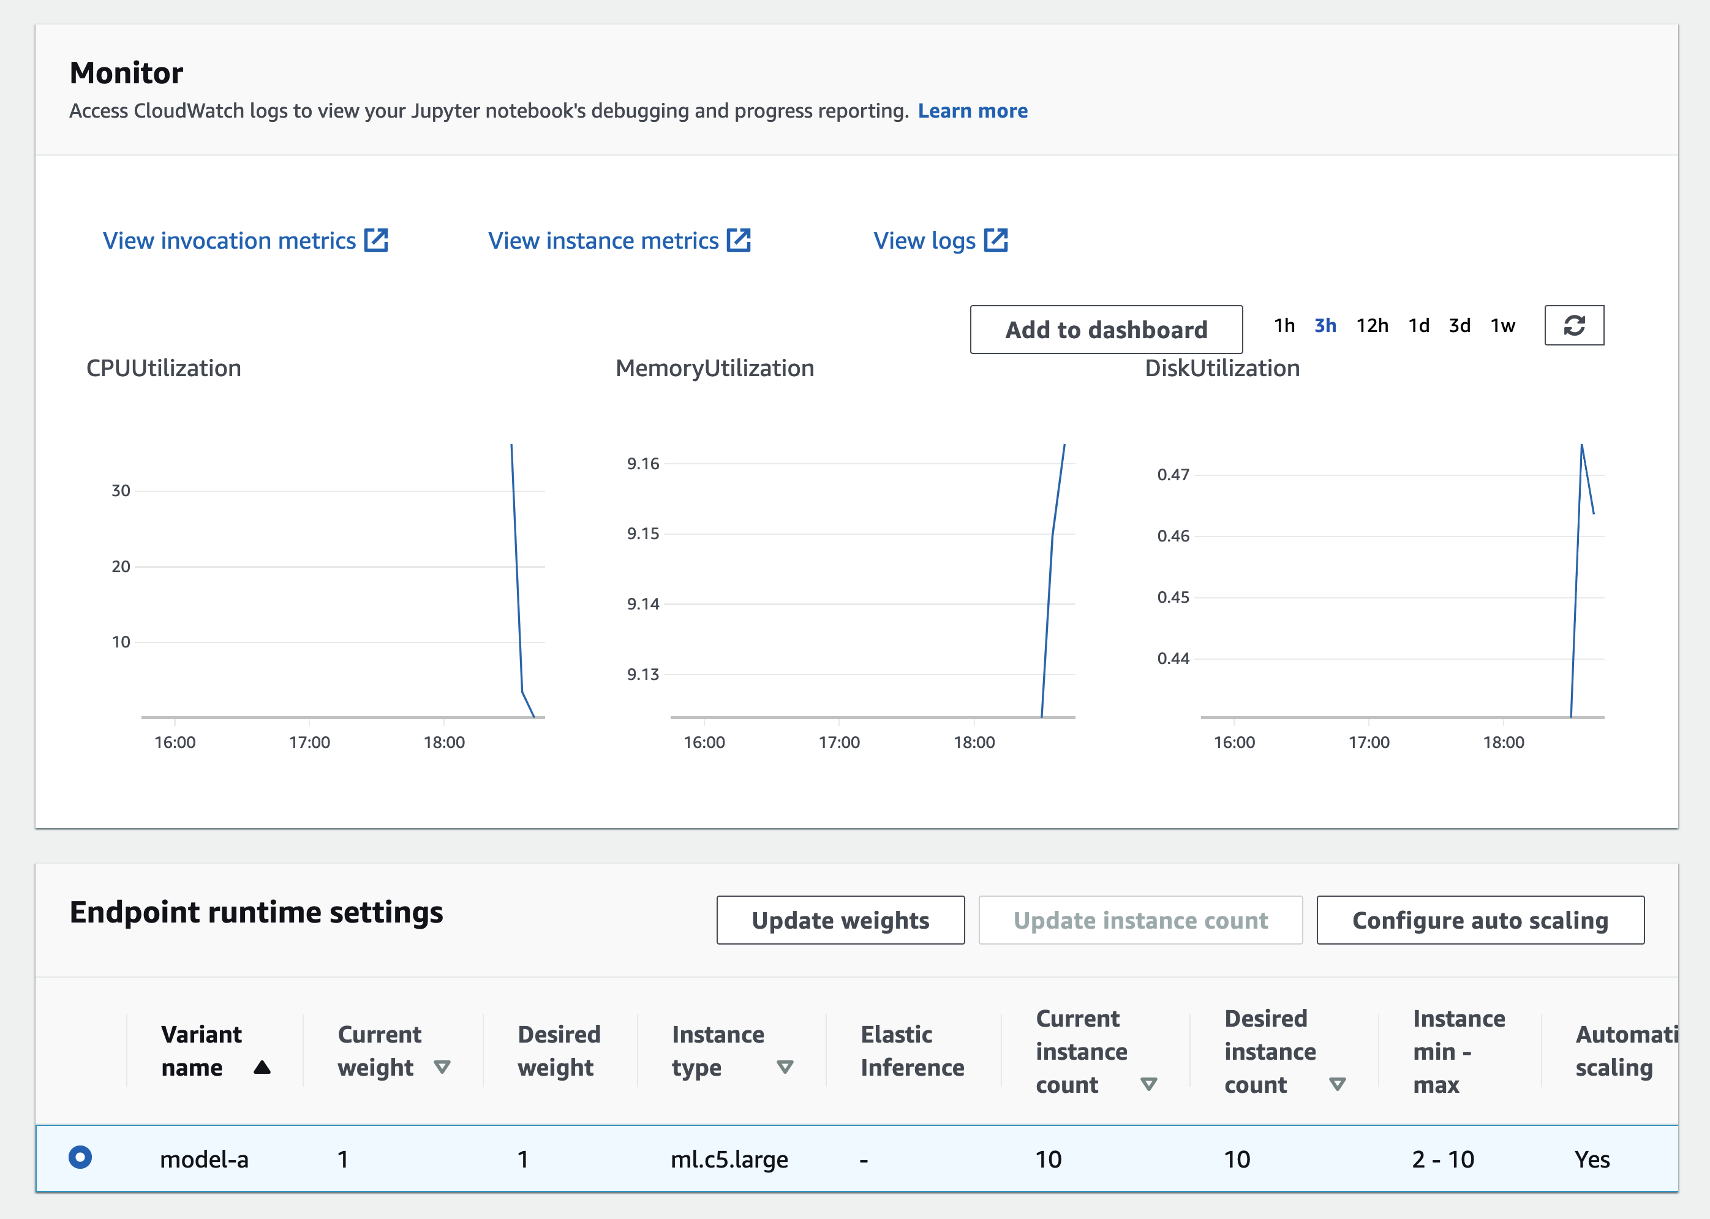Click the View invocation metrics link text

tap(229, 240)
